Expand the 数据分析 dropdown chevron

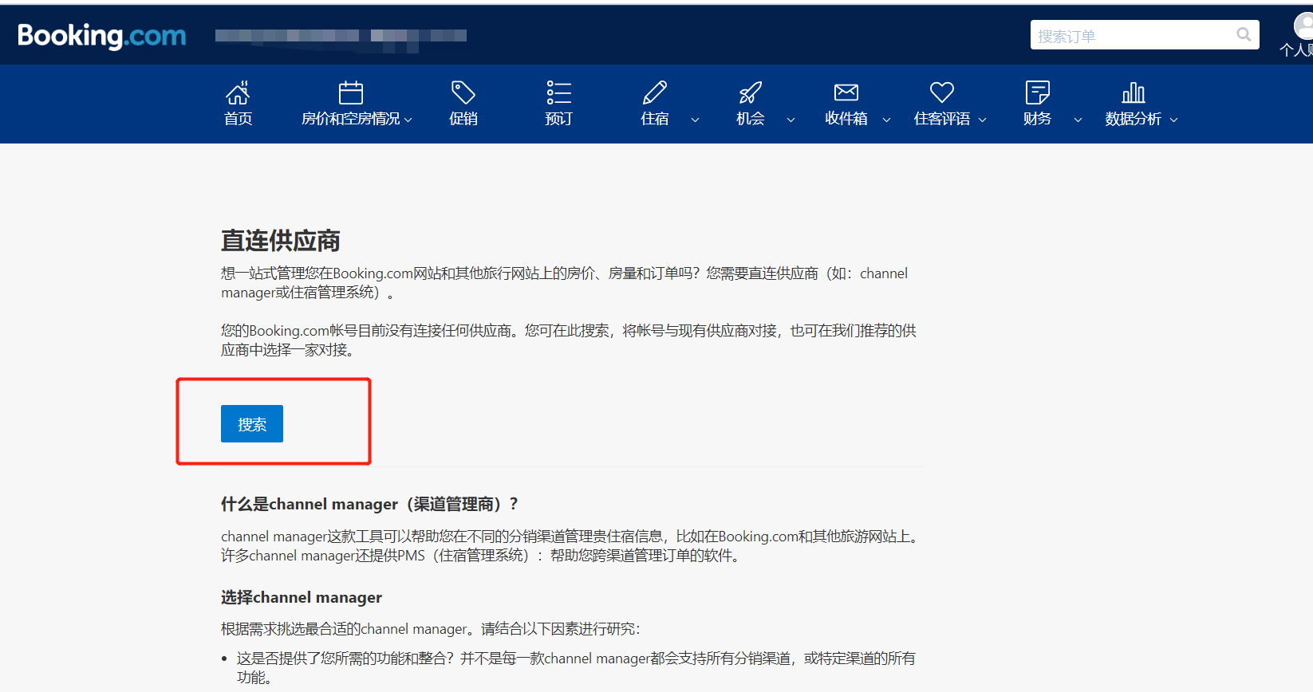pos(1173,120)
